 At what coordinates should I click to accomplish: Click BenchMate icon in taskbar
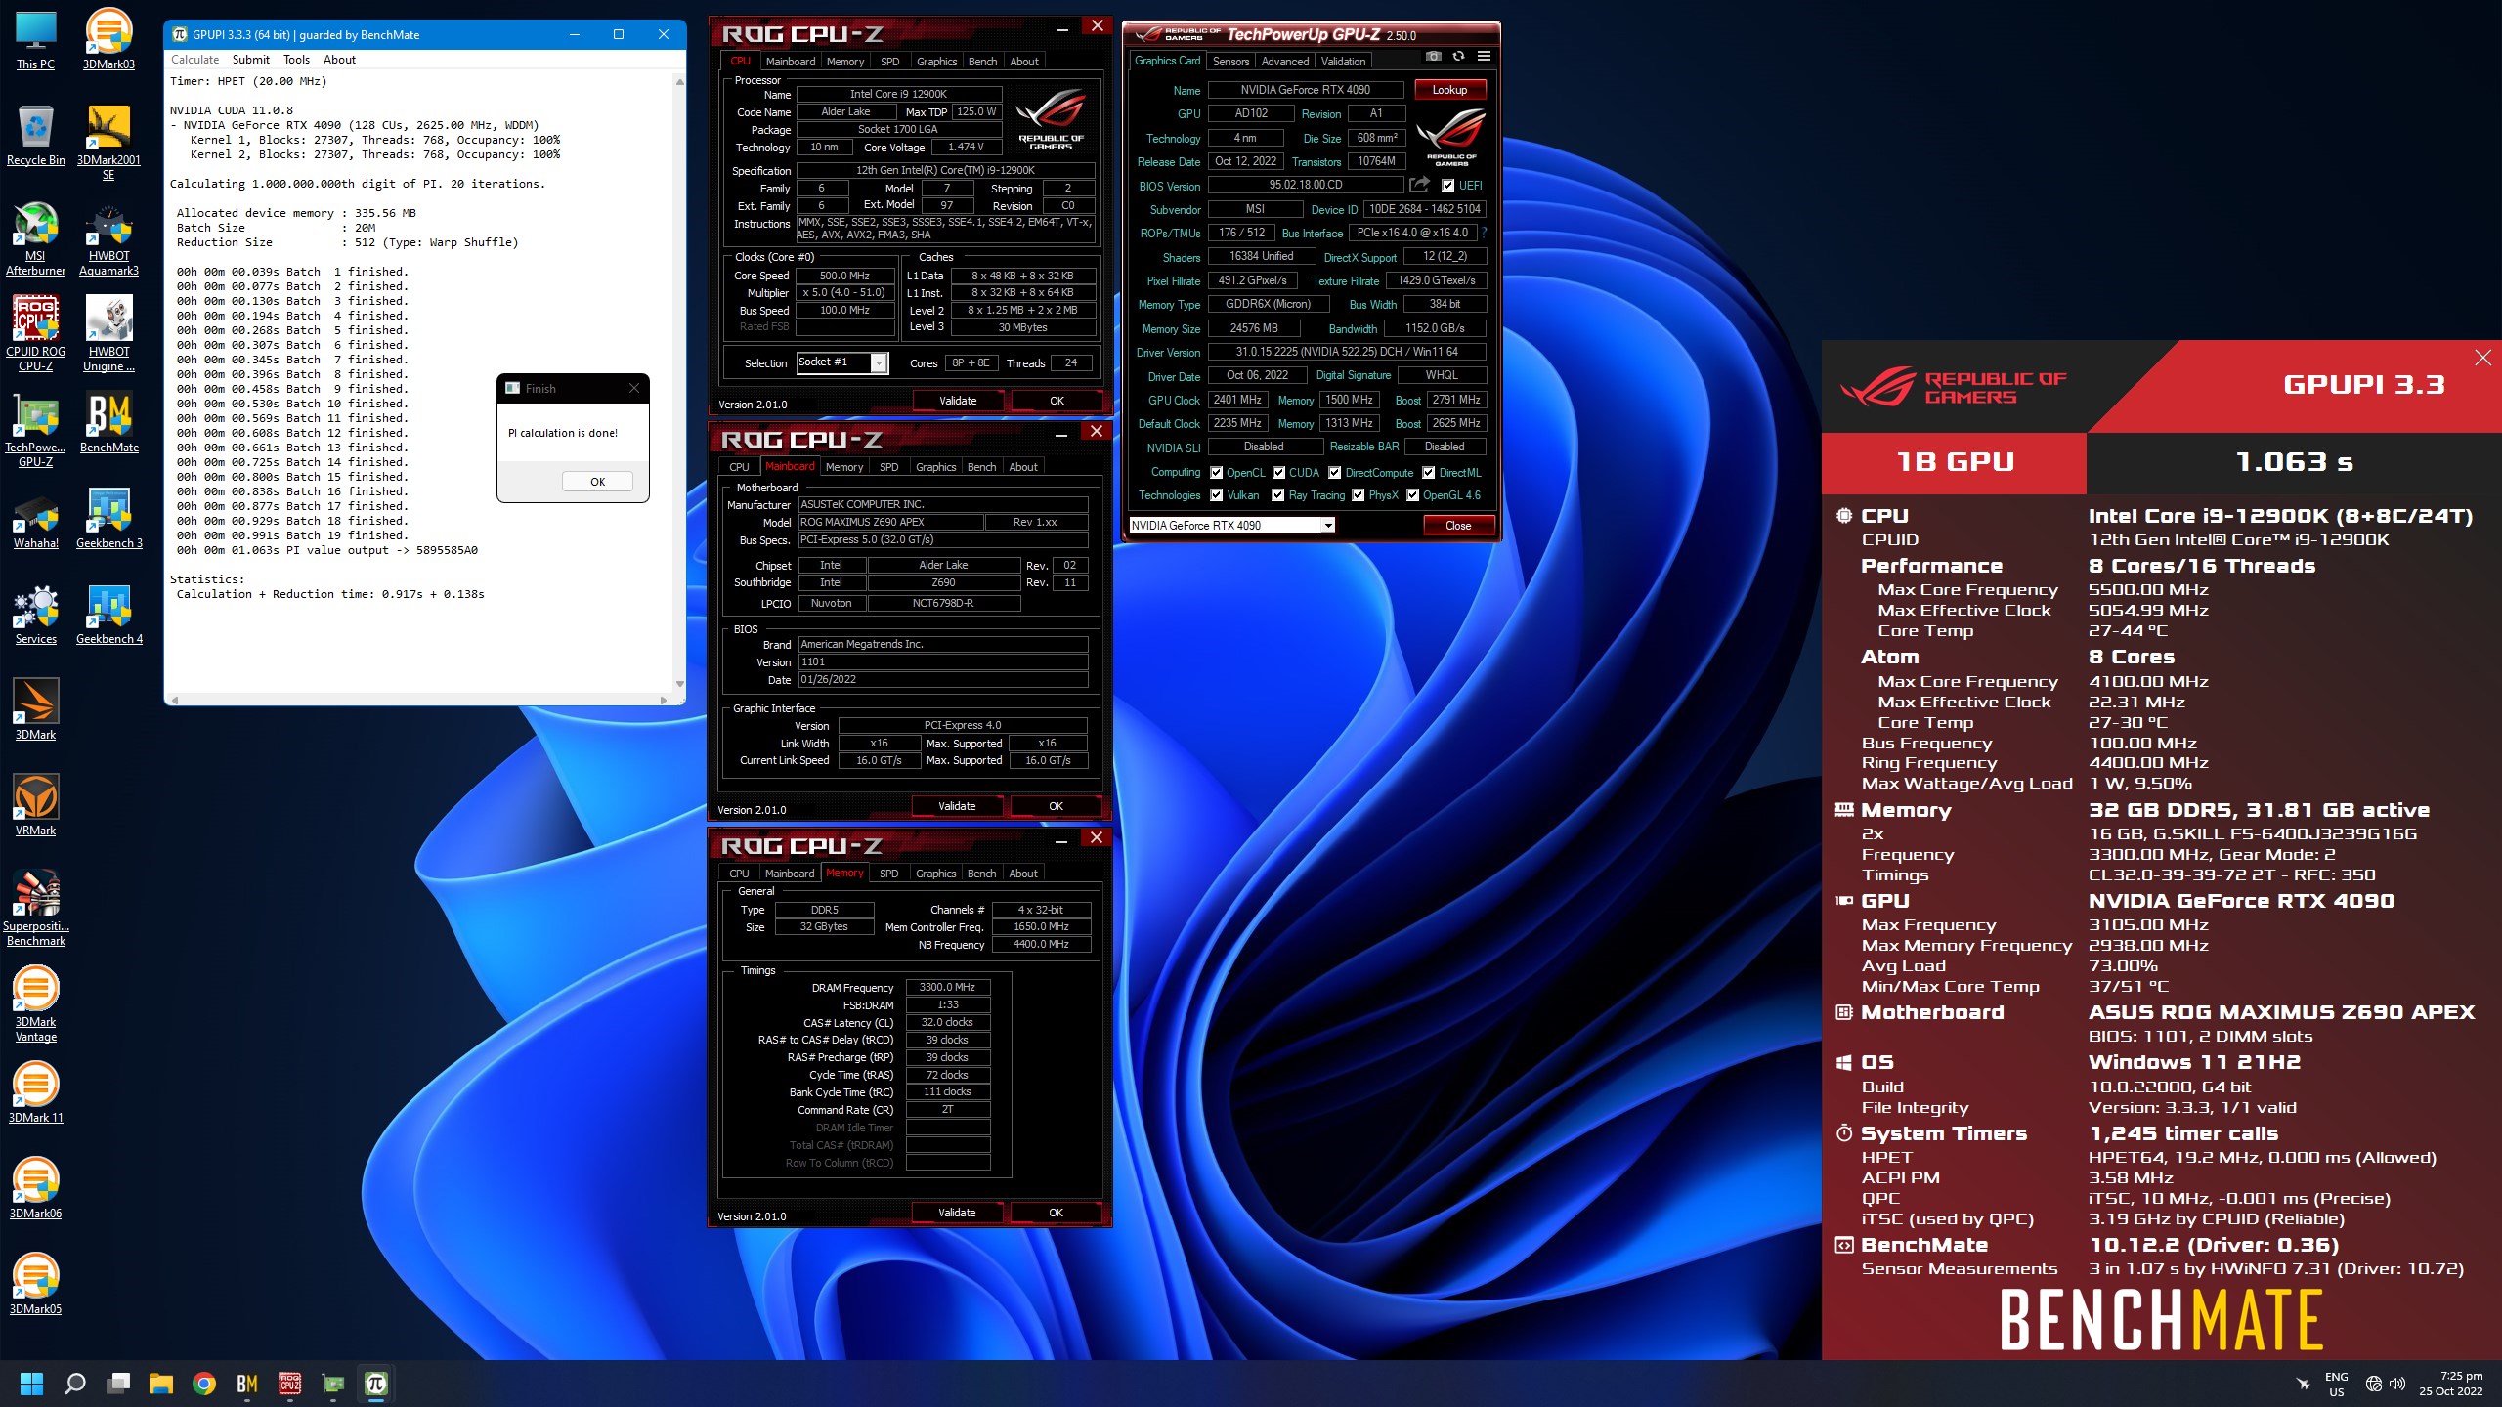[247, 1384]
